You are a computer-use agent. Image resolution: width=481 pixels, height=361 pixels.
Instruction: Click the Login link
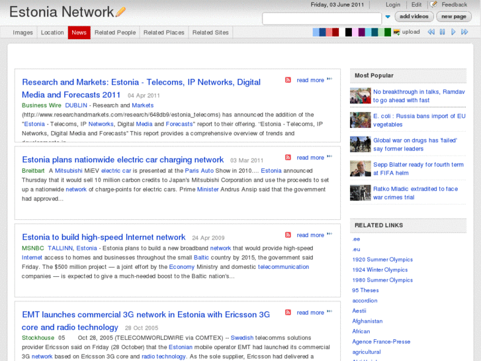tap(393, 5)
